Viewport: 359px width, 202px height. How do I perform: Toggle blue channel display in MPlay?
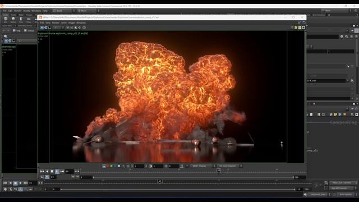(x=115, y=166)
